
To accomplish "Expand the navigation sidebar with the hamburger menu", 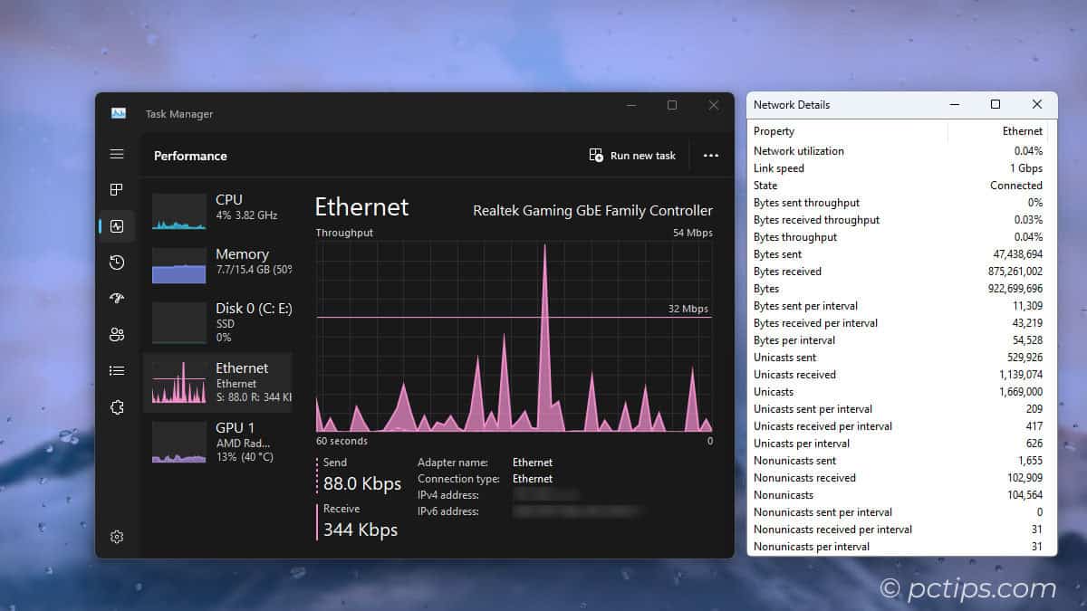I will [x=116, y=154].
